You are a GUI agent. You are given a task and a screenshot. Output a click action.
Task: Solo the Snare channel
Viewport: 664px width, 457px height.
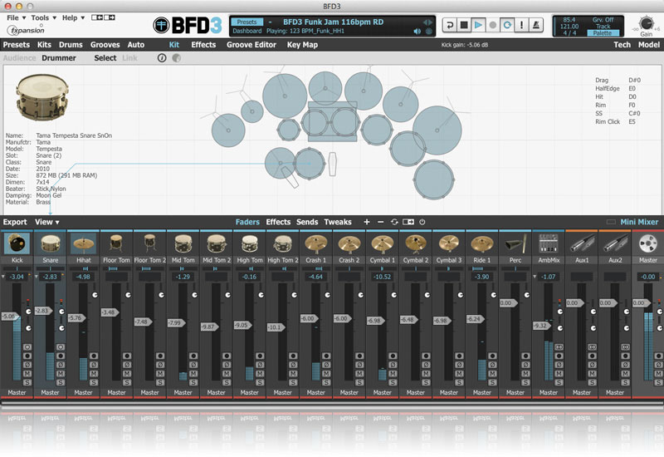tap(61, 381)
